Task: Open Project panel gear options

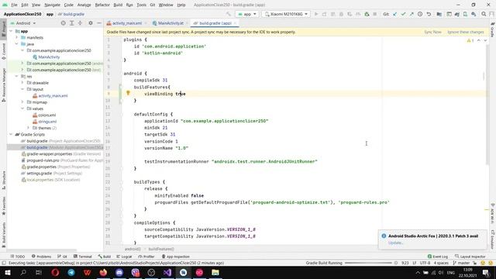Action: (x=91, y=23)
